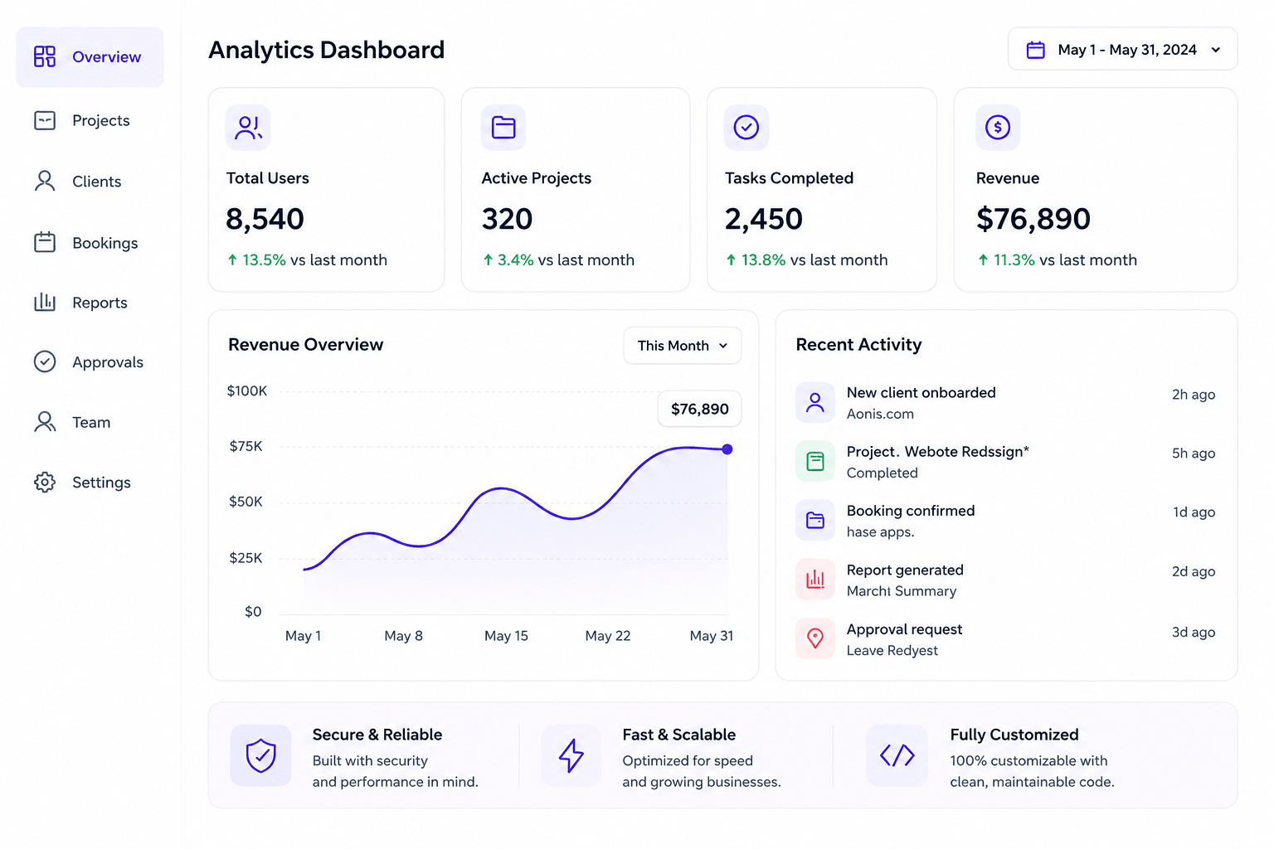Click the green Project Completed activity icon
The height and width of the screenshot is (849, 1274).
click(815, 461)
